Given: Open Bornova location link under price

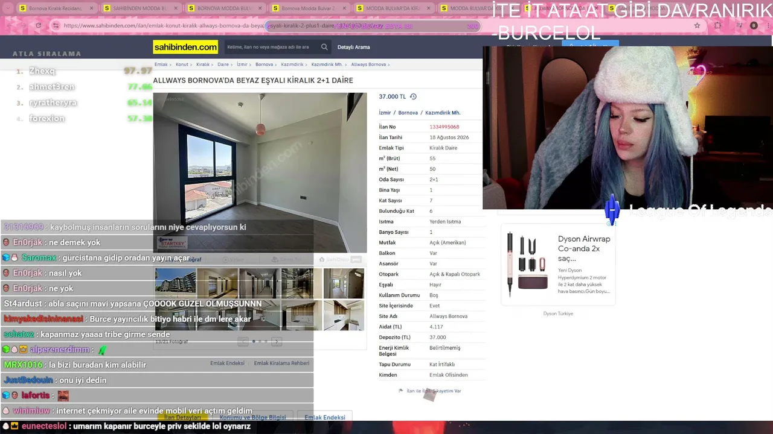Looking at the screenshot, I should coord(408,113).
